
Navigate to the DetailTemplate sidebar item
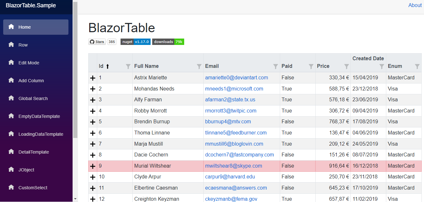click(x=34, y=152)
